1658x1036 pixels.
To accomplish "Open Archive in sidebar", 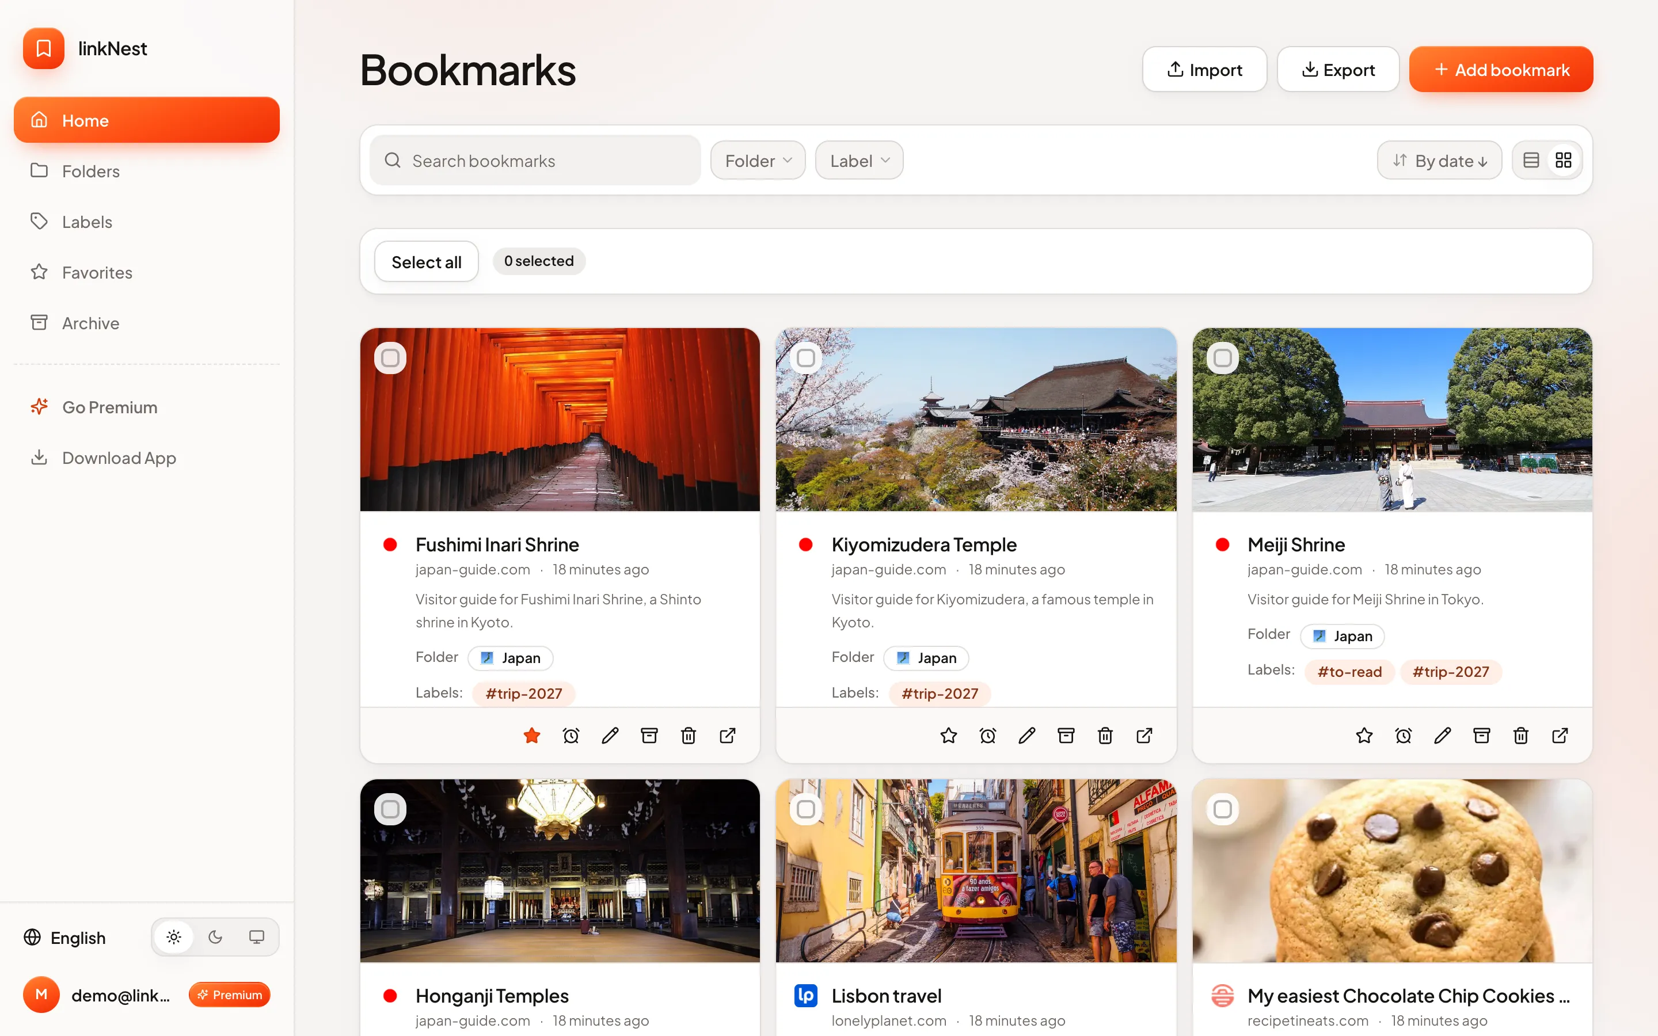I will click(147, 323).
